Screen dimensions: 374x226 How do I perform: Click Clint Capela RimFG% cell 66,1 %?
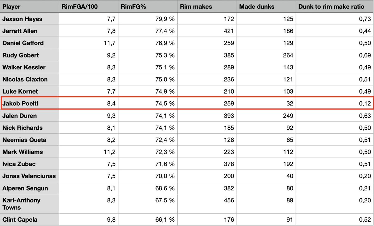coord(148,219)
